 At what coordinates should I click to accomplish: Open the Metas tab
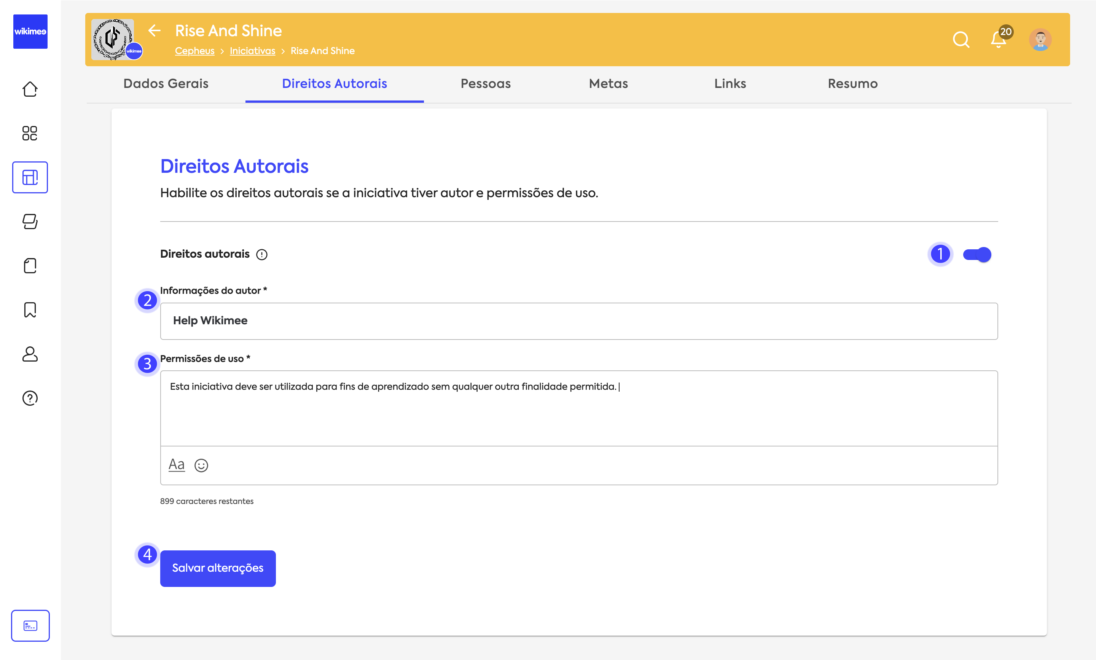point(608,84)
